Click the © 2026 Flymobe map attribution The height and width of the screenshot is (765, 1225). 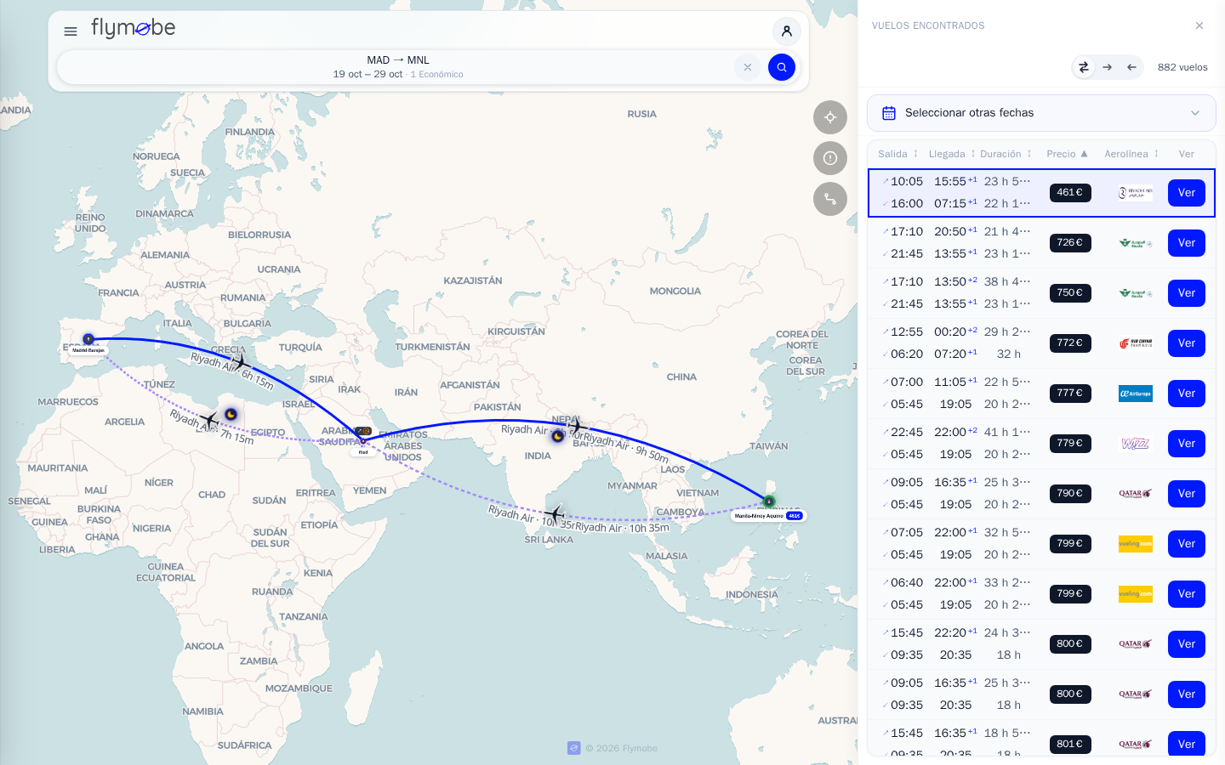pos(612,748)
